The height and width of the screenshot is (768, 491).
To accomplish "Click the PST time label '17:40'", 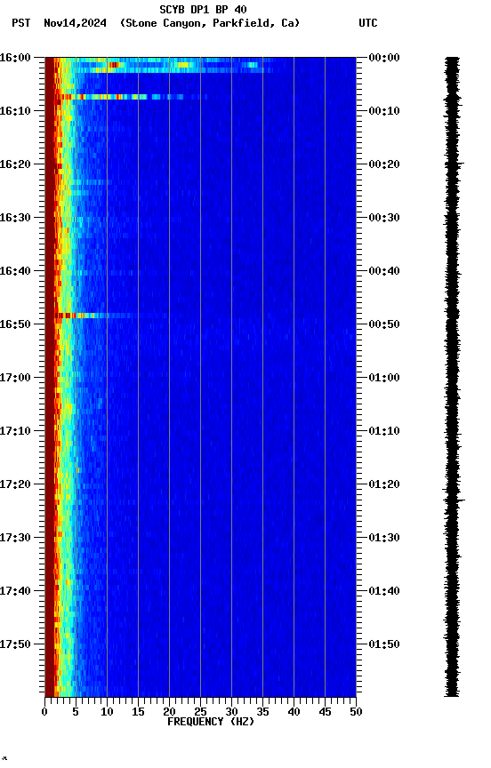I will (x=15, y=592).
